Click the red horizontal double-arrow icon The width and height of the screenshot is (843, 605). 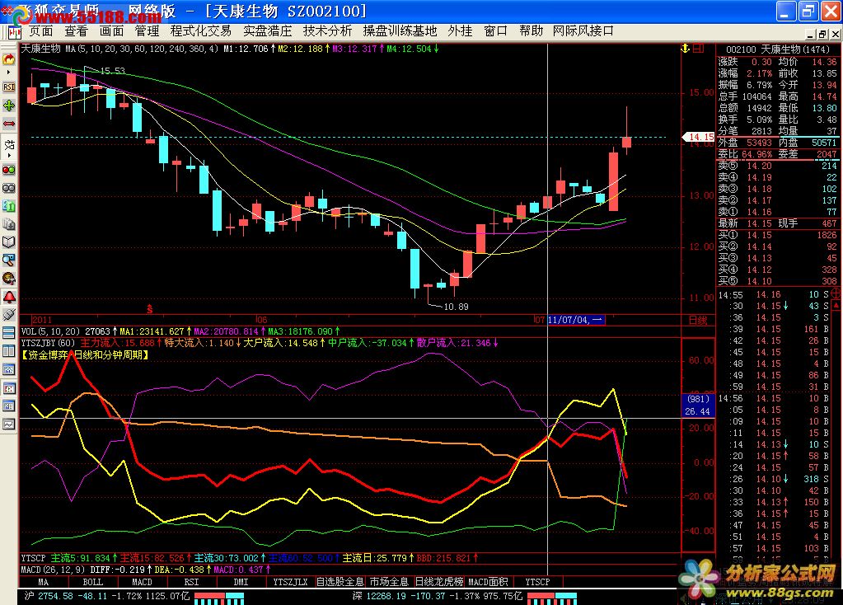click(x=8, y=124)
